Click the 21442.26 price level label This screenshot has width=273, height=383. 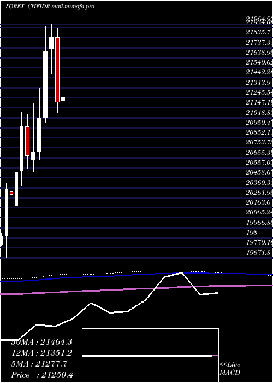point(259,72)
